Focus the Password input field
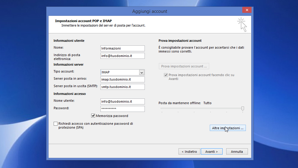 [122, 109]
